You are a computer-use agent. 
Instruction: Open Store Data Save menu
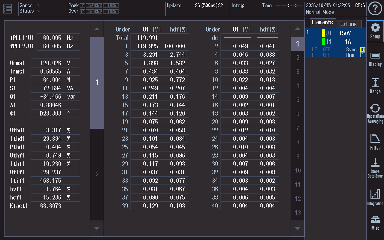(x=375, y=169)
